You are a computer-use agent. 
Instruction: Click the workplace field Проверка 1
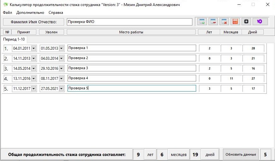(132, 48)
